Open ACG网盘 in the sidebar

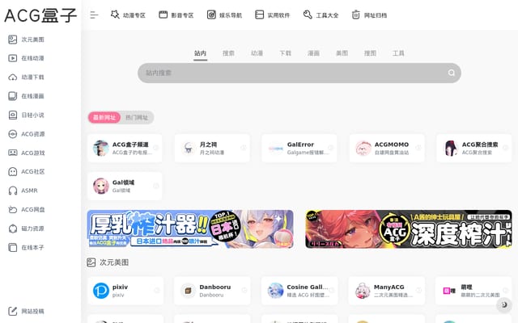tap(26, 210)
